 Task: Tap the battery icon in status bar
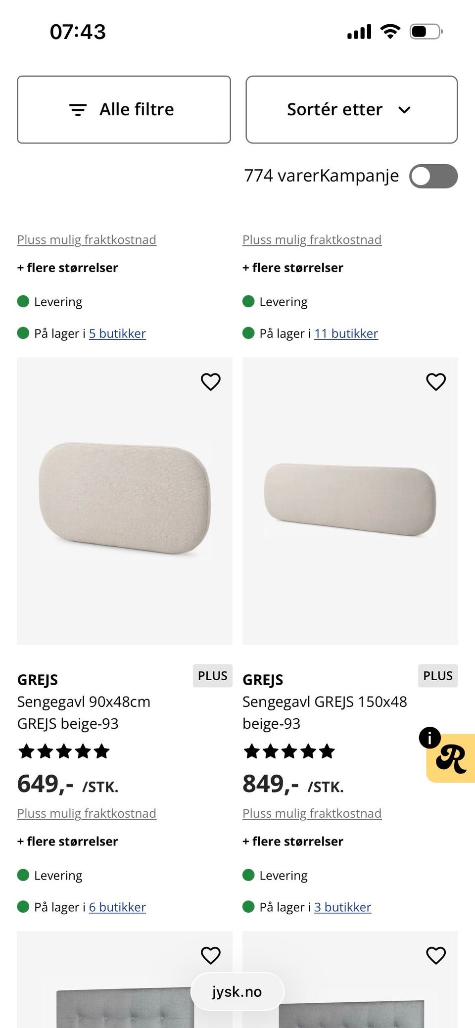(426, 32)
